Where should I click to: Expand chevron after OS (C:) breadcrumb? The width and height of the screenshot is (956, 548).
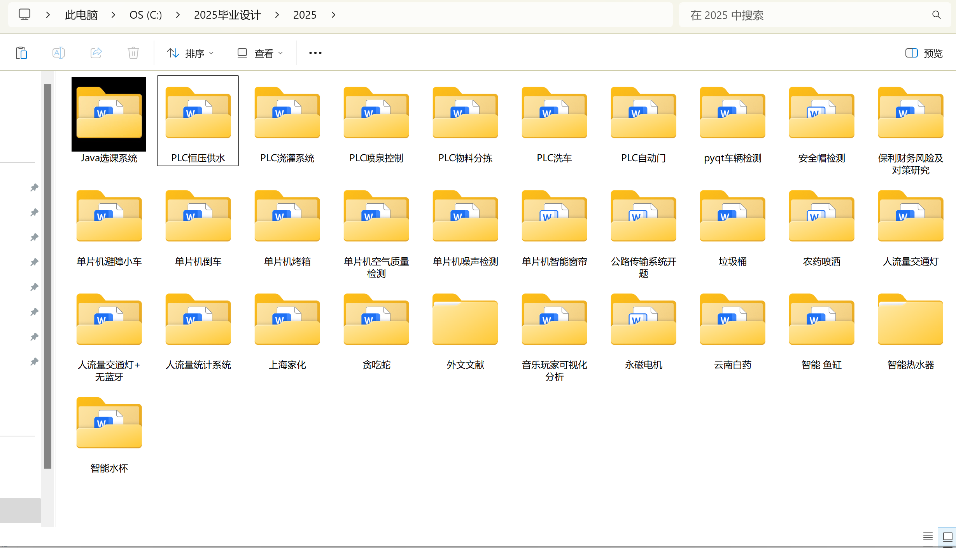[x=178, y=15]
